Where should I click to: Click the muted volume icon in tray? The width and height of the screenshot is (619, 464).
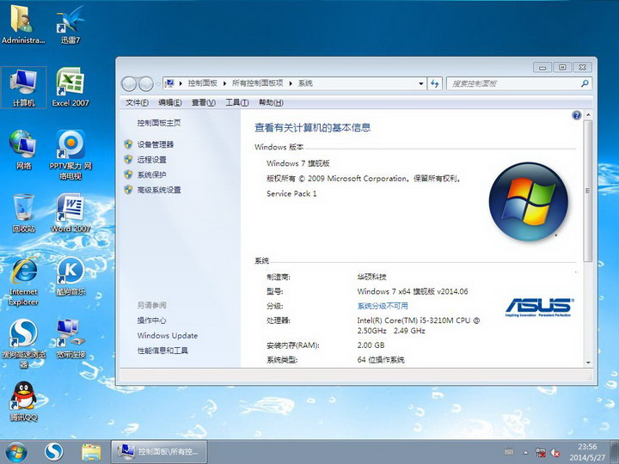click(555, 451)
